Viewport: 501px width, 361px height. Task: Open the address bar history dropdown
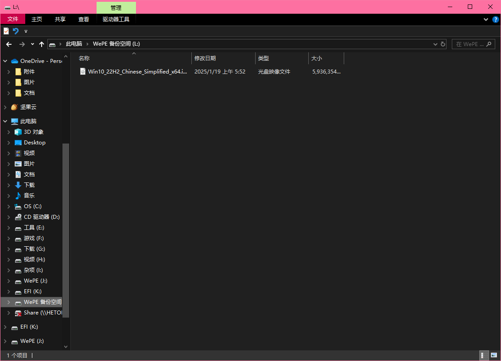(x=435, y=44)
